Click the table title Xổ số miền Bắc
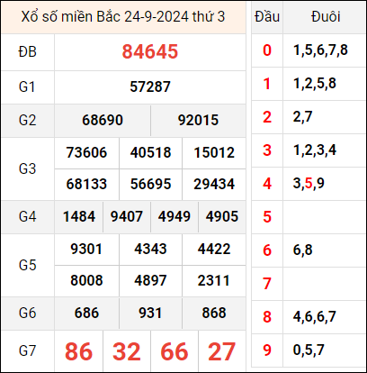This screenshot has height=373, width=367. 71,16
